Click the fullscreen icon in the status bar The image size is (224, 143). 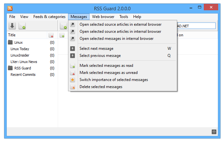pyautogui.click(x=214, y=132)
